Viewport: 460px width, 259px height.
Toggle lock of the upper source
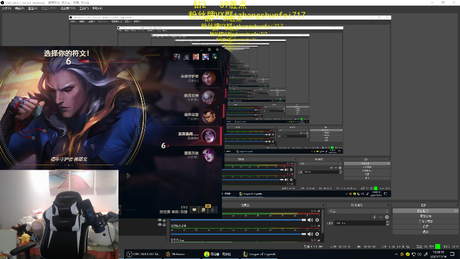[164, 220]
